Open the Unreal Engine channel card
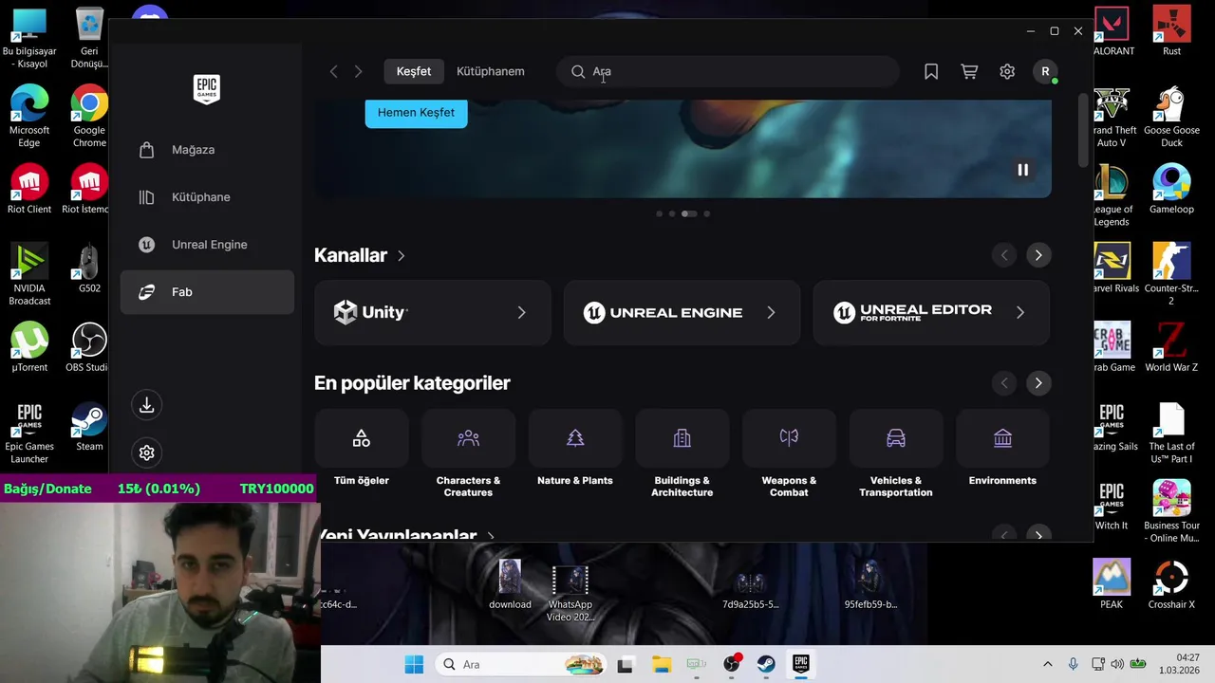Viewport: 1215px width, 683px height. click(x=682, y=312)
